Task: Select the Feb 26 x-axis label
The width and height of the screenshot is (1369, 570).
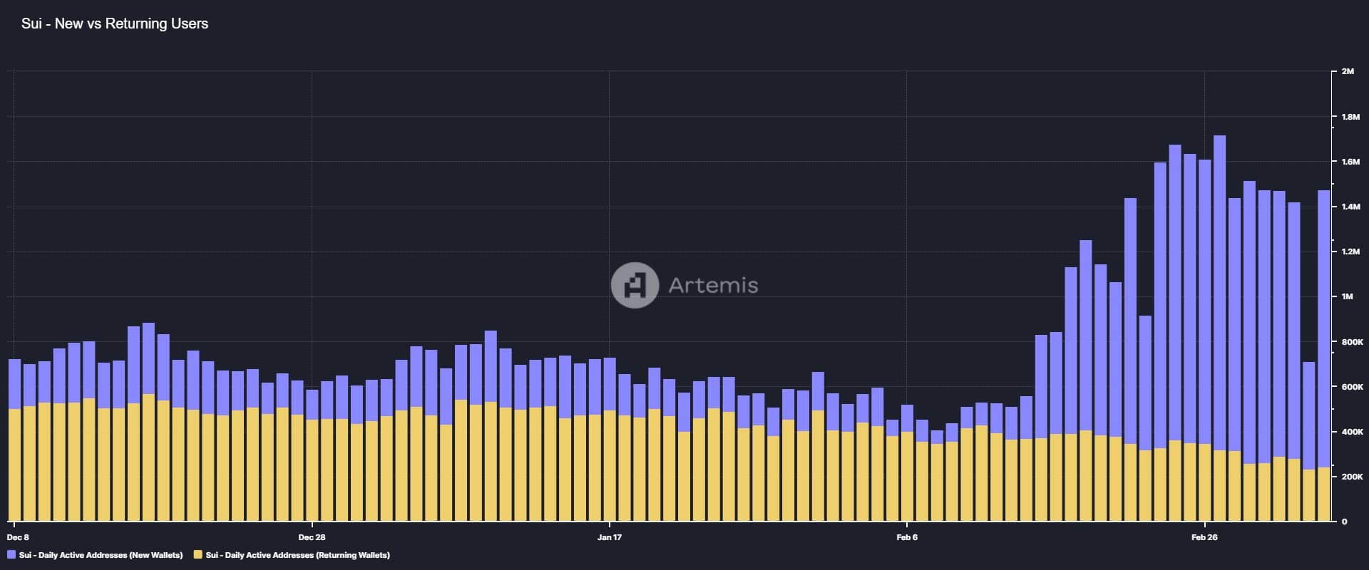Action: 1204,537
